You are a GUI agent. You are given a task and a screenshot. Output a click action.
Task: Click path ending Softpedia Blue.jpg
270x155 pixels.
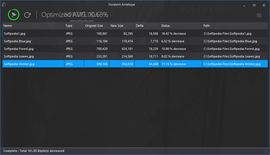tap(230, 41)
